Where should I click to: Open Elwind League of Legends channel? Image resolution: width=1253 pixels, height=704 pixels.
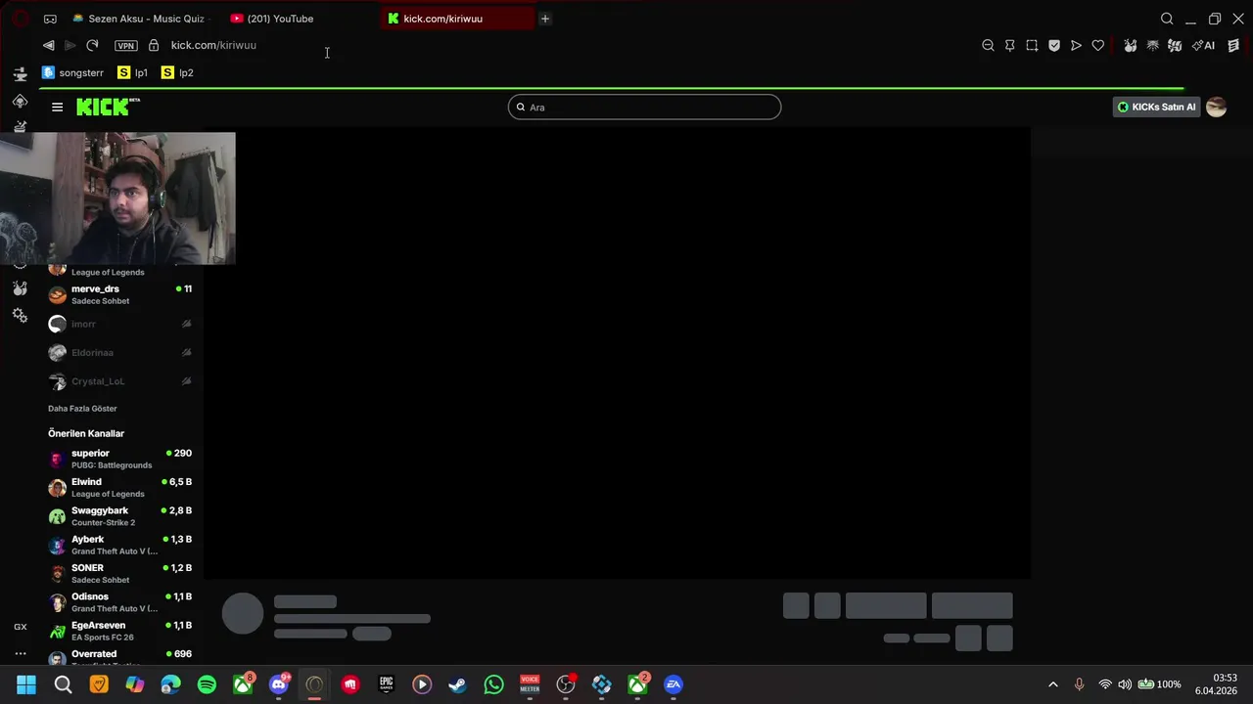click(x=120, y=487)
